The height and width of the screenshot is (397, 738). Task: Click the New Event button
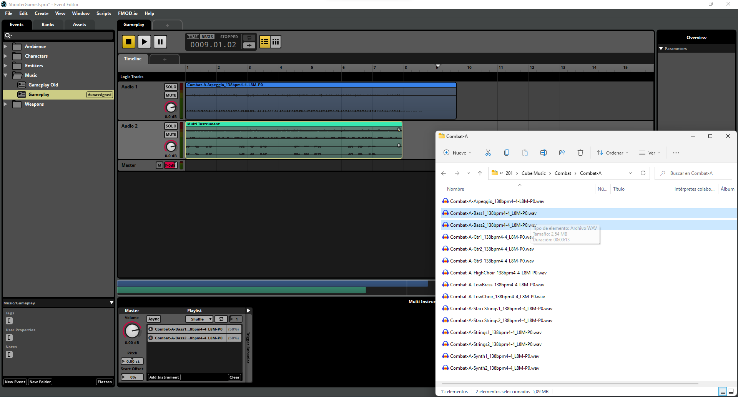point(15,382)
